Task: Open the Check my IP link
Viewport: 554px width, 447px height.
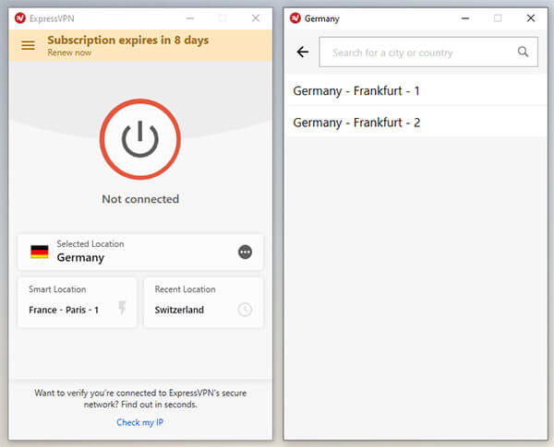Action: 140,422
